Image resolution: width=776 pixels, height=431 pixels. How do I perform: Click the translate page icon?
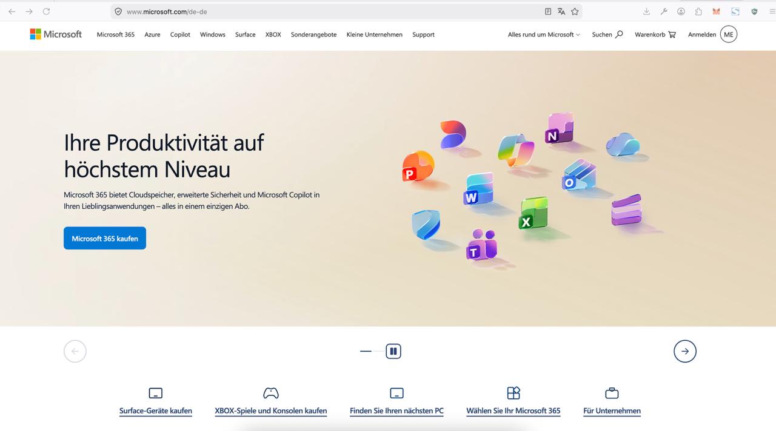click(x=561, y=12)
